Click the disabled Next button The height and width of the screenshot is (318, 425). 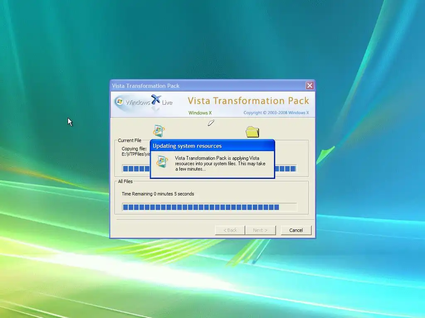click(260, 230)
